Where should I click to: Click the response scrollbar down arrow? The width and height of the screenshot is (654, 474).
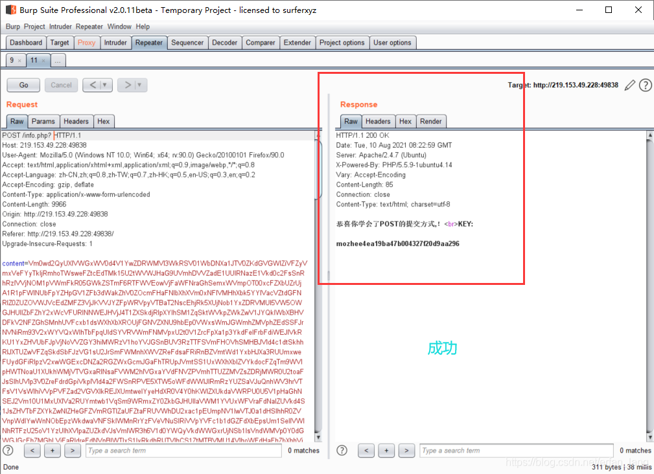coord(650,437)
